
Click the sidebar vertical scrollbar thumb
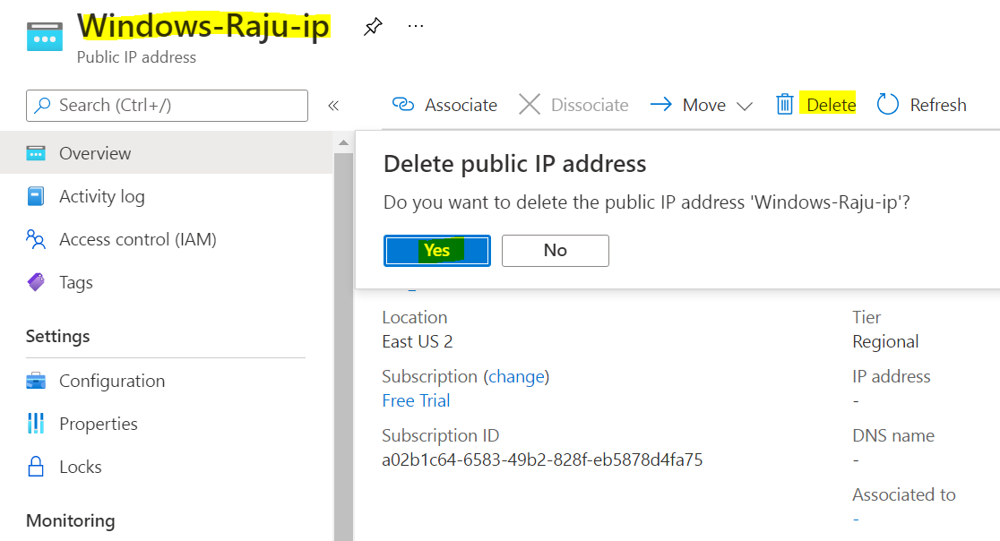point(343,347)
